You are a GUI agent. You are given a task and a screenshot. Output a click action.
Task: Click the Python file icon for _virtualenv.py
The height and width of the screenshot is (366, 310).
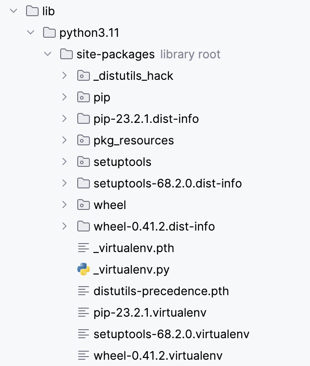pyautogui.click(x=84, y=270)
